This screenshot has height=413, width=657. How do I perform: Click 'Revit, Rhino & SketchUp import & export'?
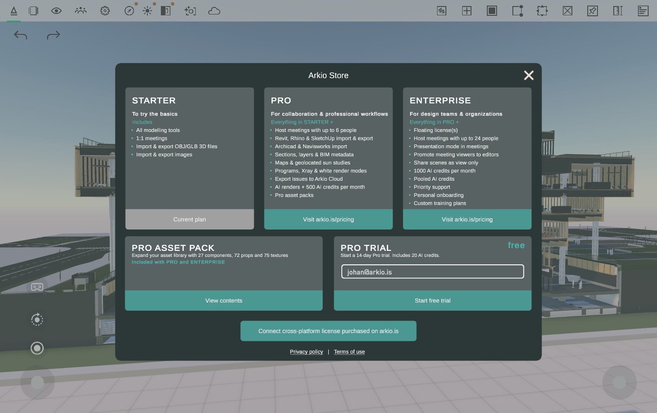324,138
